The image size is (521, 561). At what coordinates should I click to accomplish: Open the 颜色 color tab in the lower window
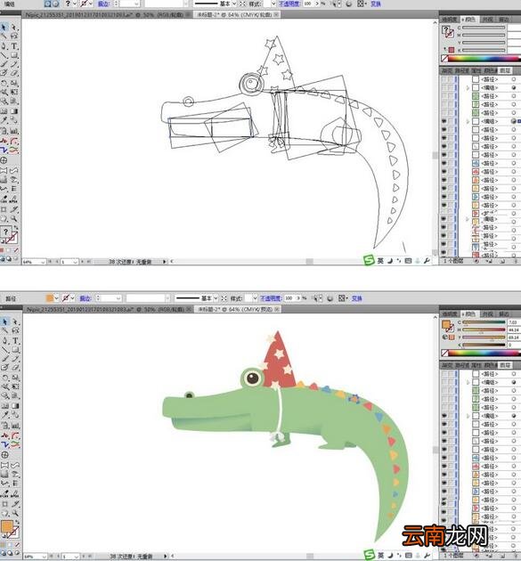[470, 313]
